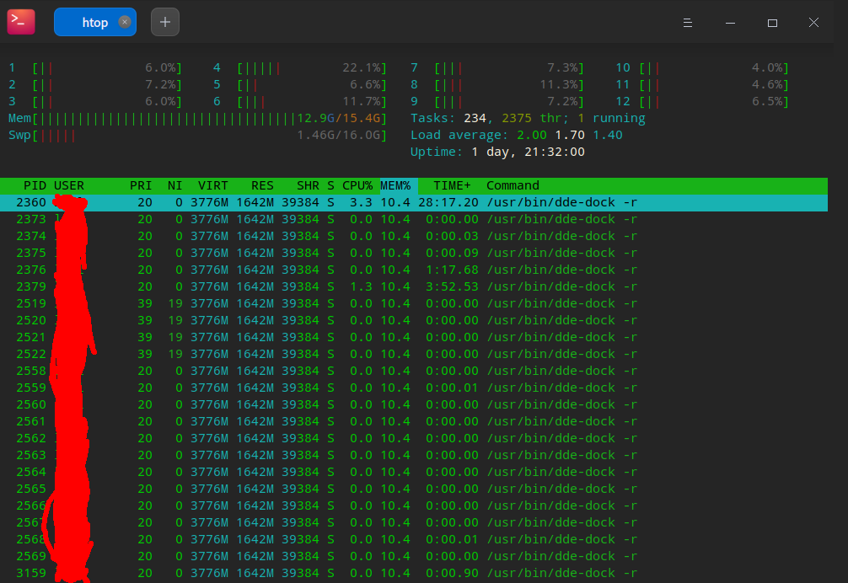Select process row with PID 2379
This screenshot has width=848, height=583.
click(x=414, y=286)
